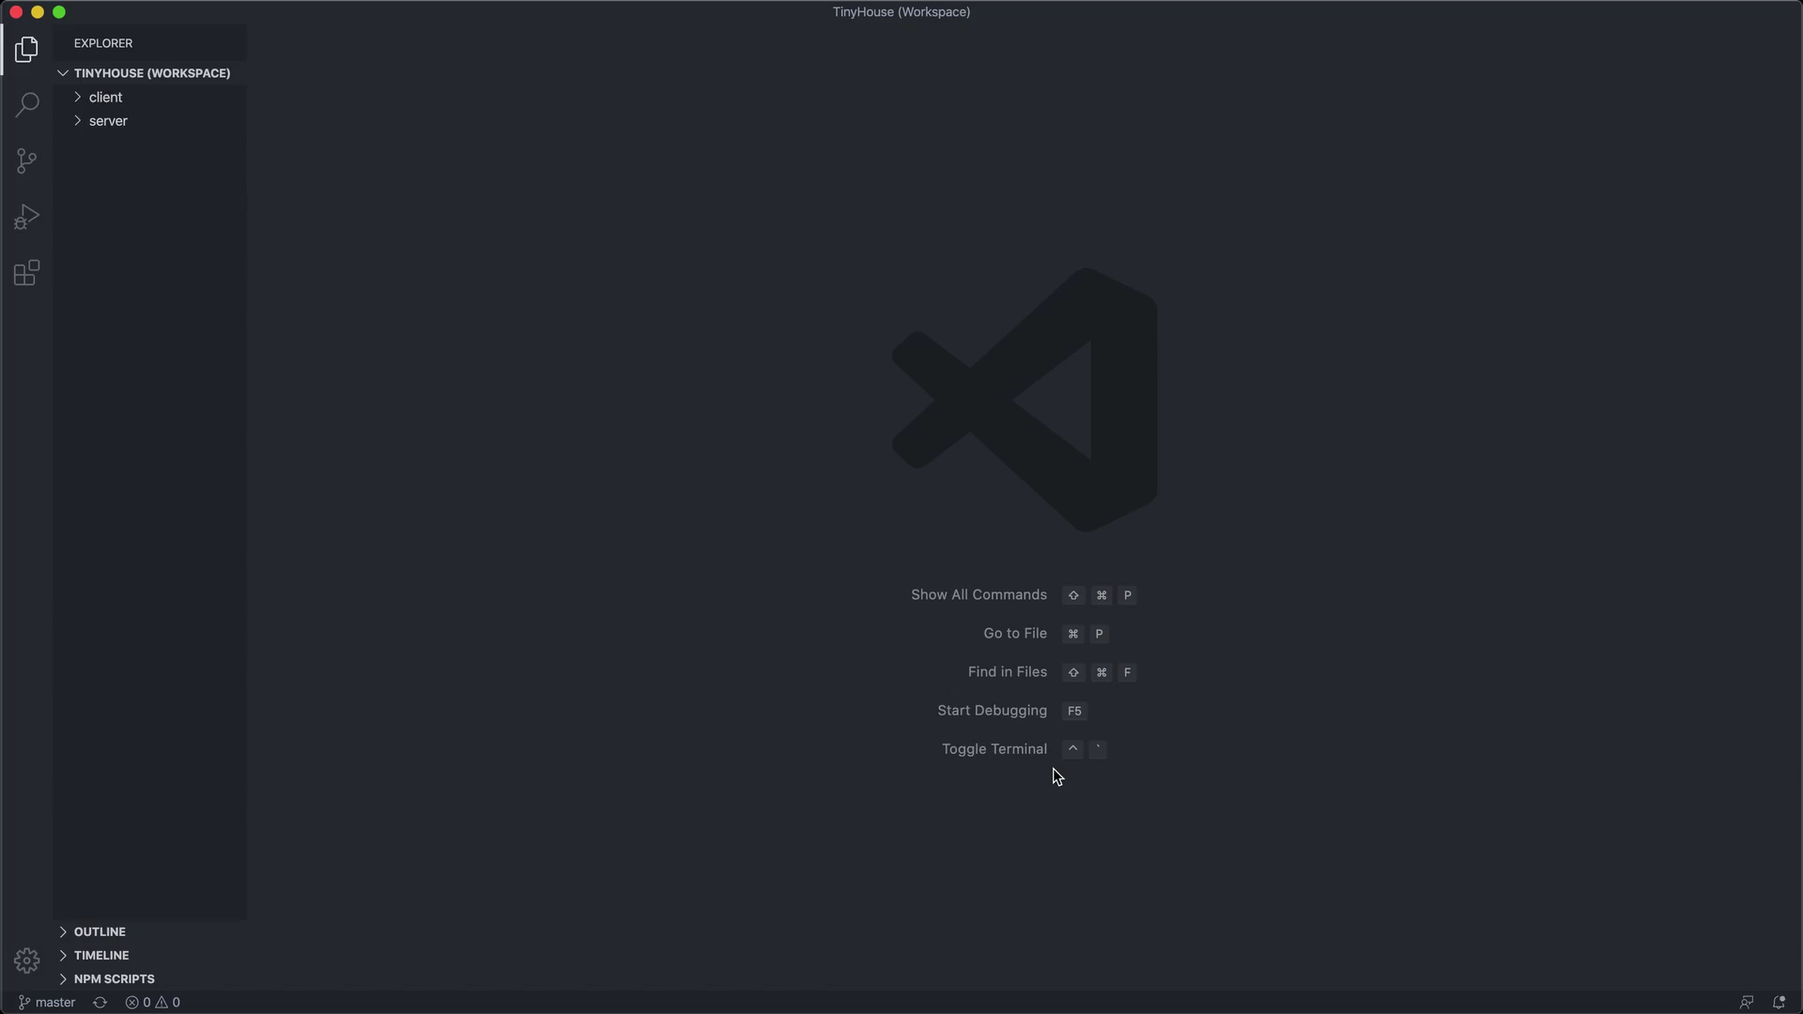Maximize the window with green traffic light
The height and width of the screenshot is (1014, 1803).
coord(58,12)
